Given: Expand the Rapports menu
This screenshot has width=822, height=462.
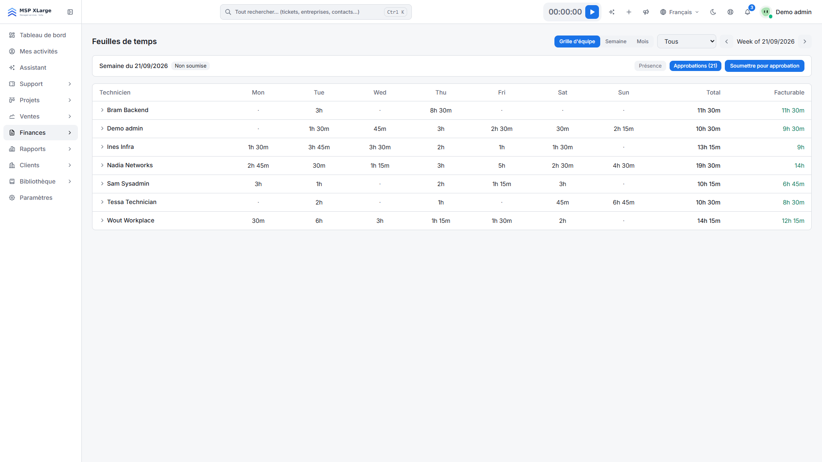Looking at the screenshot, I should (41, 149).
